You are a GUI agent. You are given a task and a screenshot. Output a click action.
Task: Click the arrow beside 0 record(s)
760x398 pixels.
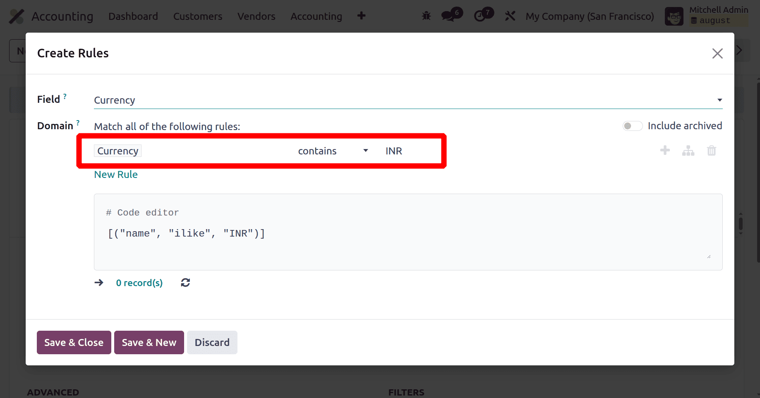point(99,282)
